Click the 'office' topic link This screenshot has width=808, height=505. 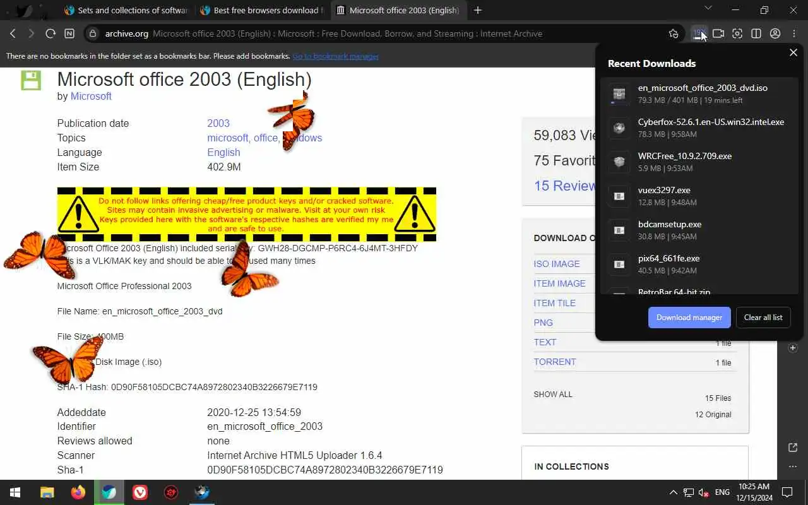click(x=265, y=138)
